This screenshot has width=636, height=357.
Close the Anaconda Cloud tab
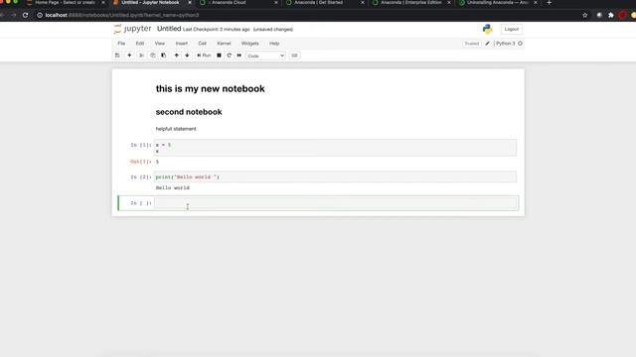276,2
